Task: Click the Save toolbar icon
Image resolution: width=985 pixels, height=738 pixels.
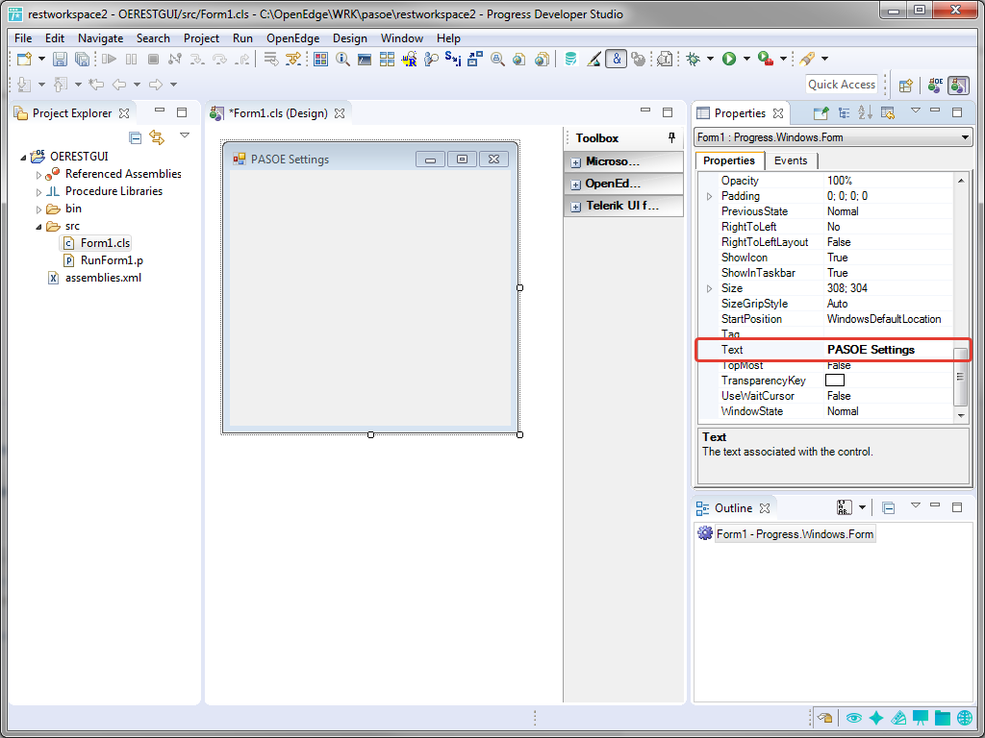Action: [x=60, y=59]
